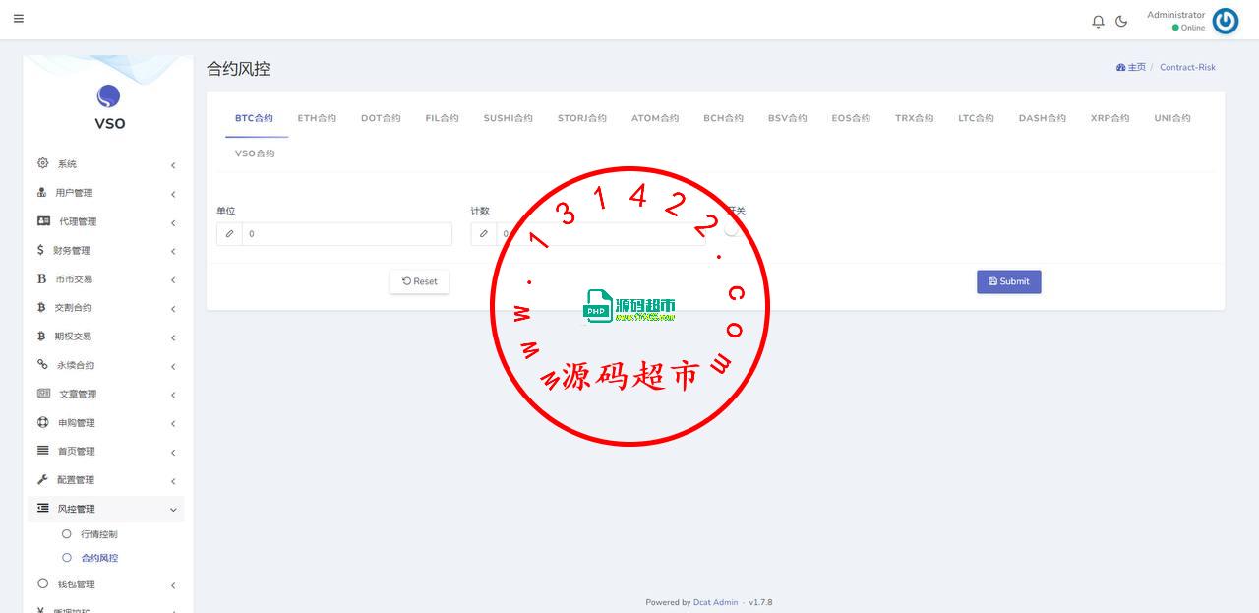Click the Reset button
The image size is (1259, 613).
click(420, 281)
